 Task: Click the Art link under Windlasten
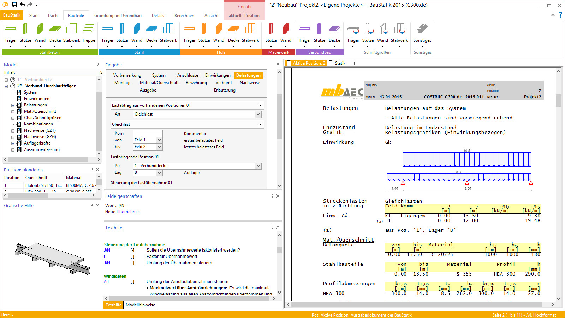tap(106, 282)
